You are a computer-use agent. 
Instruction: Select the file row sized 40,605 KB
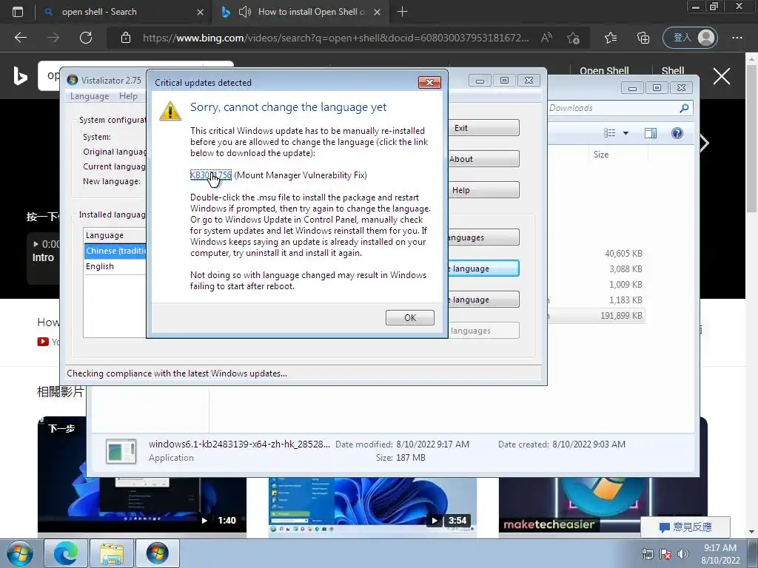(x=597, y=253)
